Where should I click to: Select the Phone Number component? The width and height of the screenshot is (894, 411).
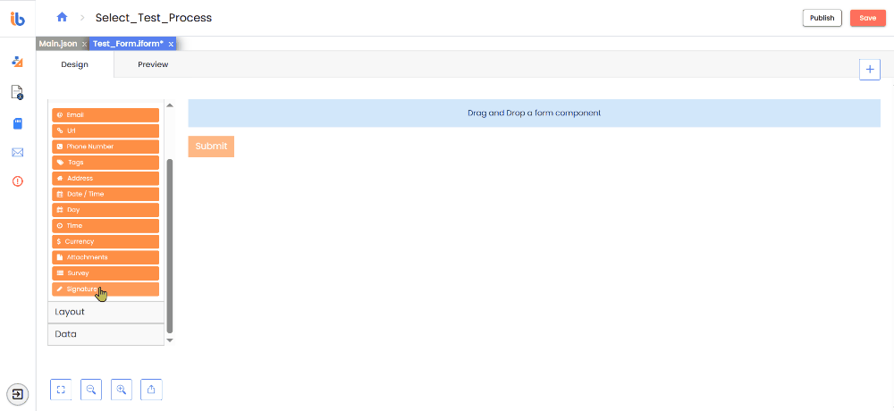pyautogui.click(x=105, y=147)
